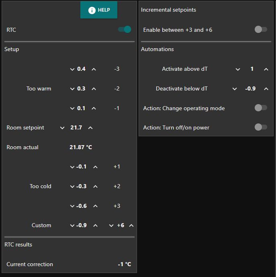Select the Room setpoint value 21.7
Image resolution: width=276 pixels, height=277 pixels.
click(76, 127)
